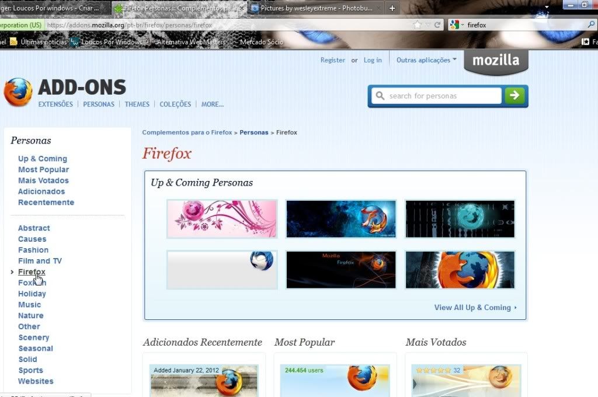Click the Firefox logo beside ADD-ONS
The image size is (598, 397).
click(x=18, y=92)
